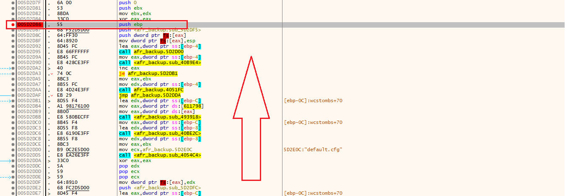Click the bytes 'EB 29'
Screen dimensions: 565x196
[63, 95]
